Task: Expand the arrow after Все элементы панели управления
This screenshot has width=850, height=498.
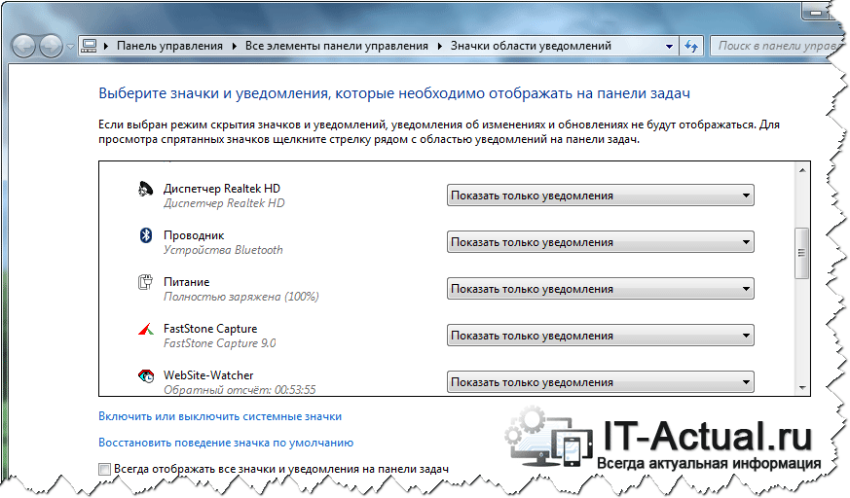Action: [440, 46]
